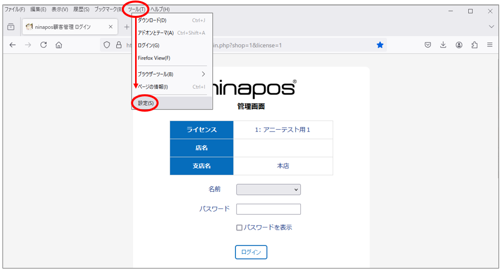
Task: Close the ninapos顧客管理 ログイン tab
Action: pyautogui.click(x=111, y=27)
